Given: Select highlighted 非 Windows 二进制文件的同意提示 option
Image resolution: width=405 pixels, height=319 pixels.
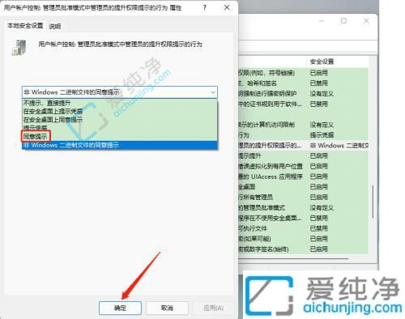Looking at the screenshot, I should click(120, 145).
